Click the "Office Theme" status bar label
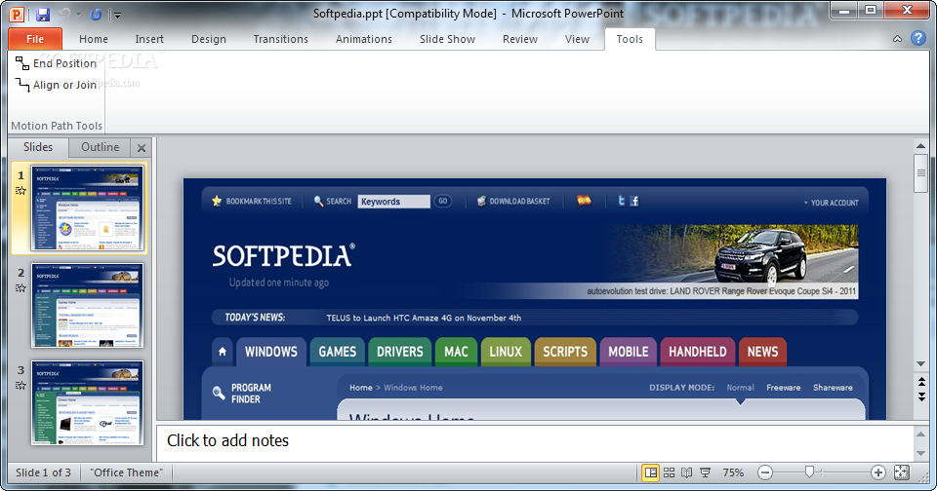This screenshot has width=937, height=491. point(126,472)
